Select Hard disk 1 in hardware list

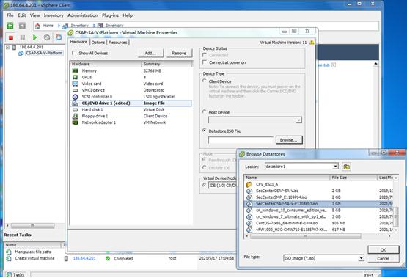coord(131,110)
